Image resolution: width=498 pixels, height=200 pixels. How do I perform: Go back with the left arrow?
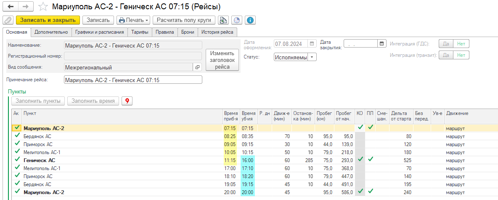tap(11, 7)
